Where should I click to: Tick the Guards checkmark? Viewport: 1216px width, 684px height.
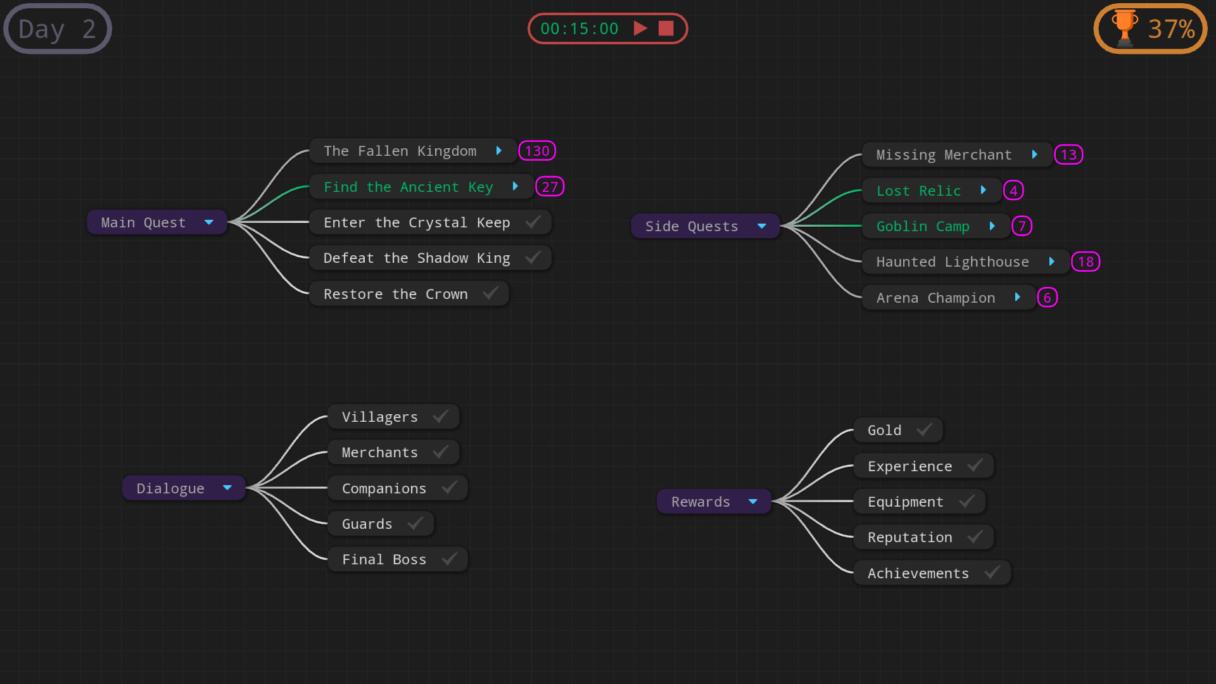point(415,523)
